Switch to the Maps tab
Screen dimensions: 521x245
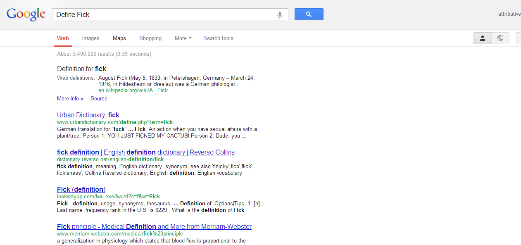click(x=119, y=38)
